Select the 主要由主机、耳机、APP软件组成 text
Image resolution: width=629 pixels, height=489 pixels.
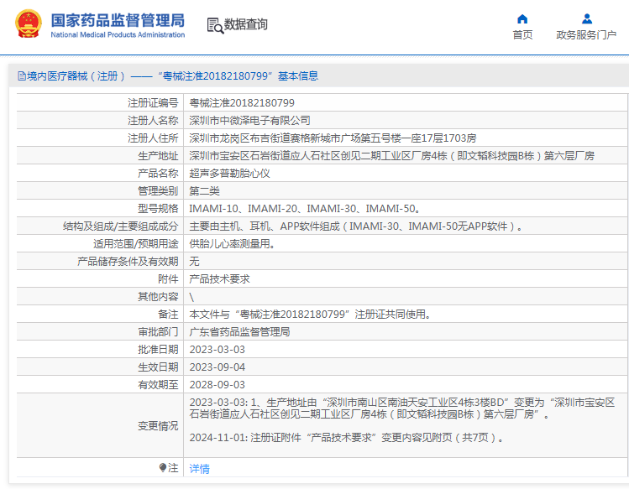point(356,226)
